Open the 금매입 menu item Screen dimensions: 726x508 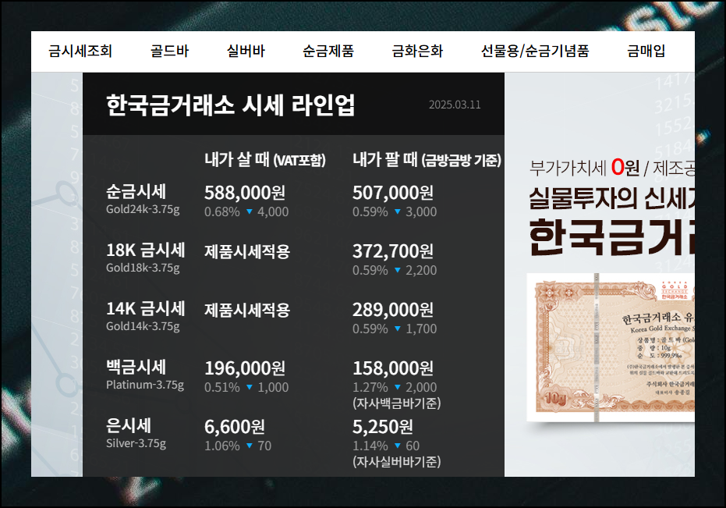click(646, 51)
